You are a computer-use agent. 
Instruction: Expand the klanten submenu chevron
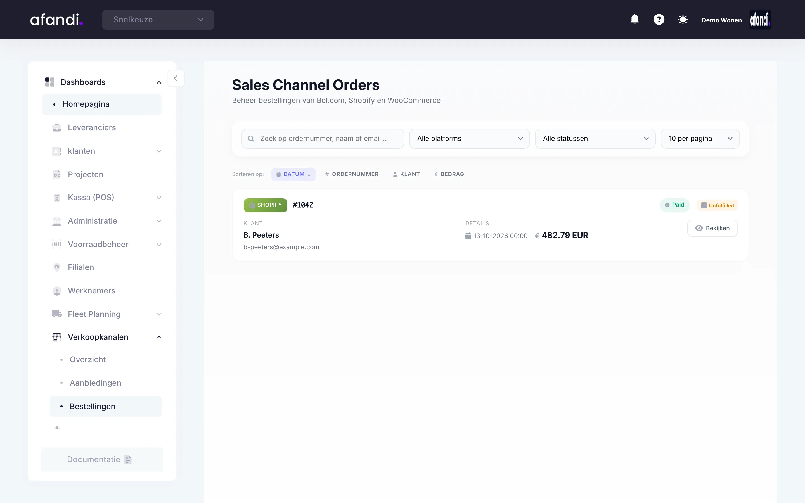[159, 151]
